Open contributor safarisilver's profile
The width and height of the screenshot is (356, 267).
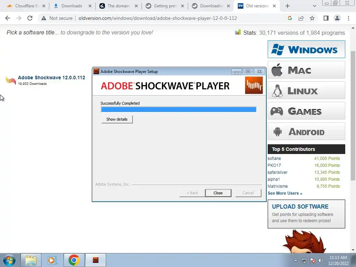[277, 172]
